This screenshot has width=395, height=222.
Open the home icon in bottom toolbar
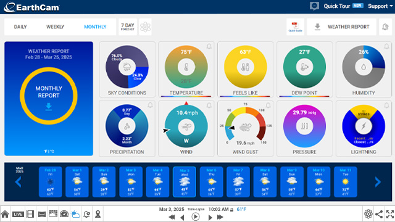click(x=5, y=214)
